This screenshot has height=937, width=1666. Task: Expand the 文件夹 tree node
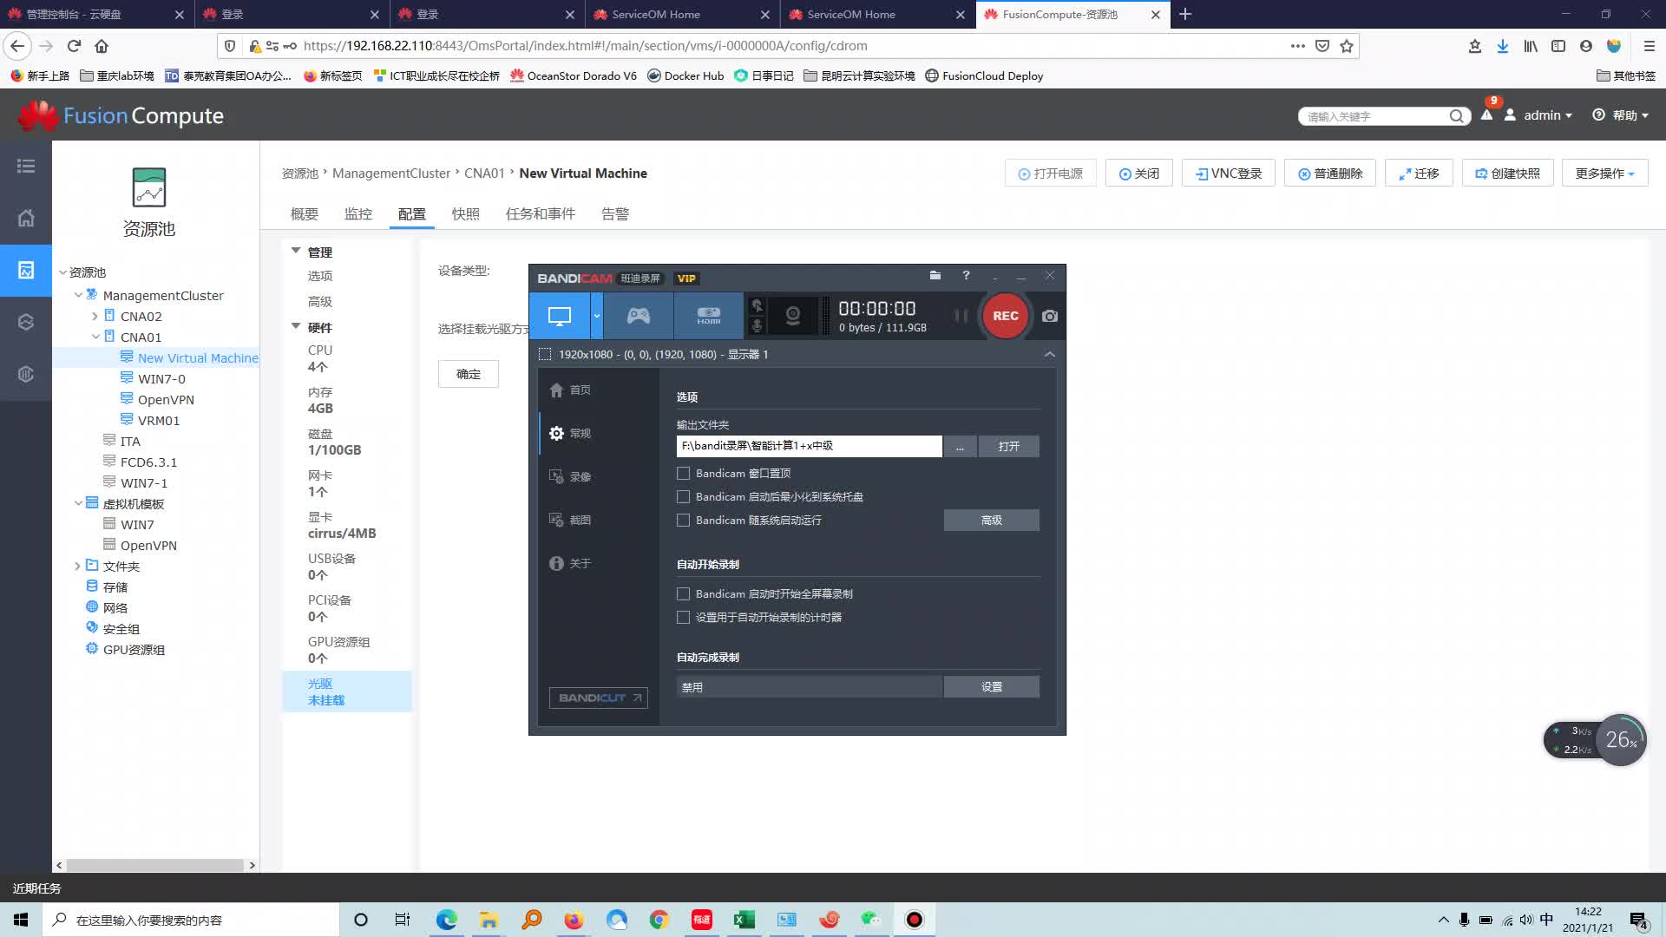[x=77, y=567]
